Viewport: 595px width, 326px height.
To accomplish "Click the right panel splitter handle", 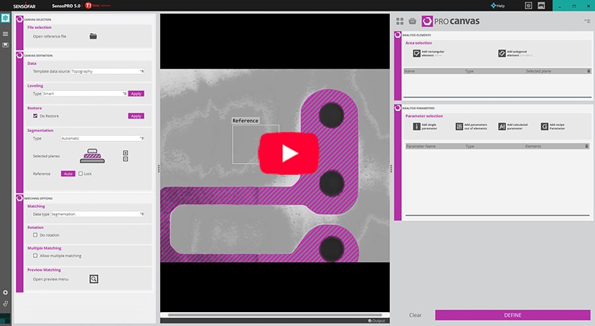I will pyautogui.click(x=391, y=169).
